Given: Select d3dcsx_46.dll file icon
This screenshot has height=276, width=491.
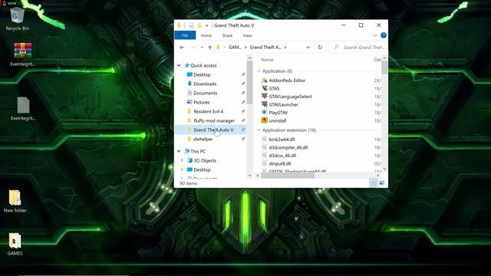Looking at the screenshot, I should pyautogui.click(x=264, y=156).
